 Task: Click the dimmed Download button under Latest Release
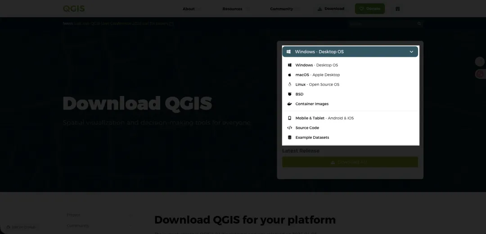click(x=350, y=162)
